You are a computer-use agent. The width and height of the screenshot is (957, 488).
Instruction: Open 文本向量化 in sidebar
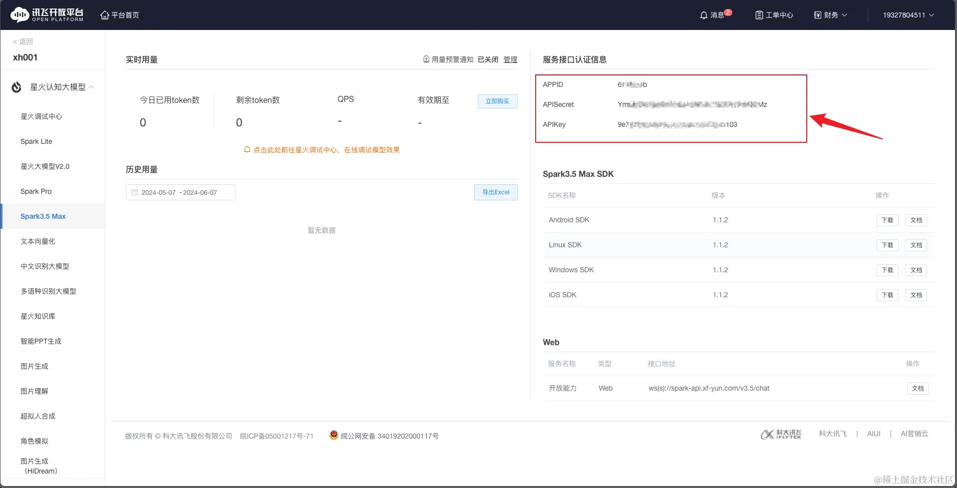coord(38,241)
